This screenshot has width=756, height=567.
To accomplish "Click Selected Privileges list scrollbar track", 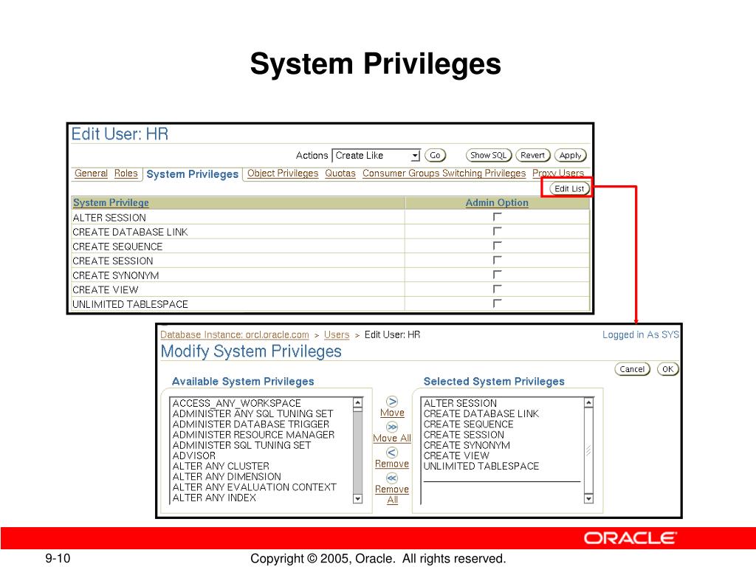I will pos(588,451).
